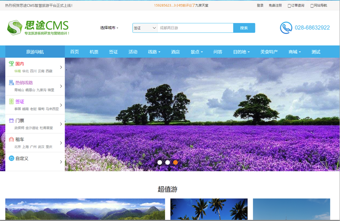Switch to the first carousel slide dot

[160, 163]
